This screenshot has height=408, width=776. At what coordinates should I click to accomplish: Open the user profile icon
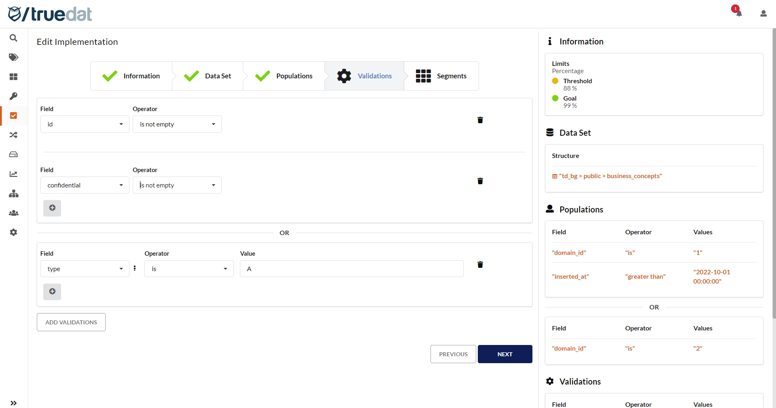pyautogui.click(x=763, y=14)
